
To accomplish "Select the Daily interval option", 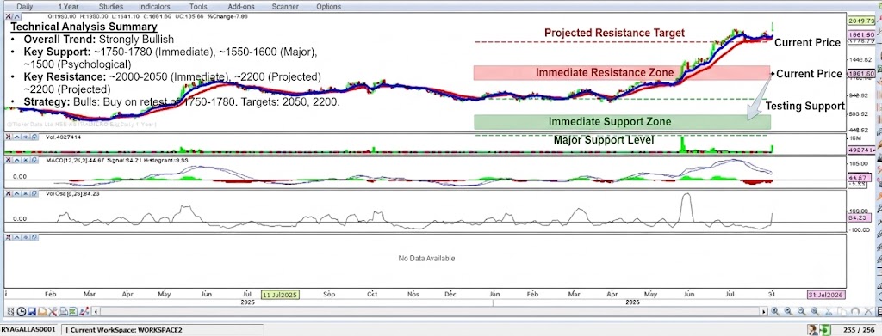I will pos(24,7).
